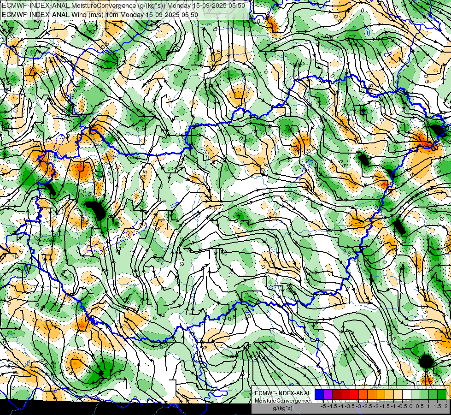Click the '-4' tick label in the legend

pyautogui.click(x=341, y=406)
